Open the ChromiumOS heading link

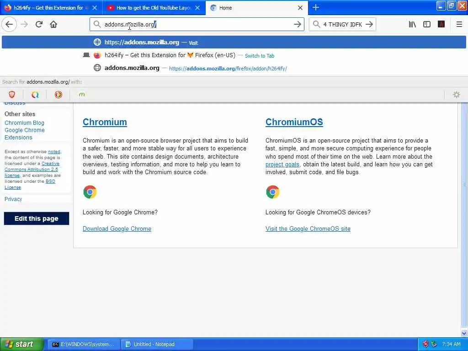(x=294, y=122)
